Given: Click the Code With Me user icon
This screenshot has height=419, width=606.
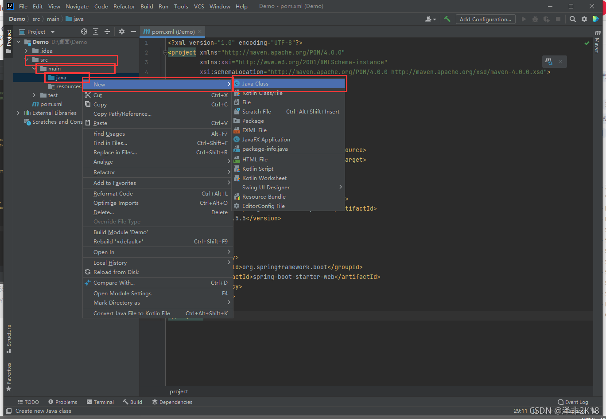Looking at the screenshot, I should click(x=430, y=19).
